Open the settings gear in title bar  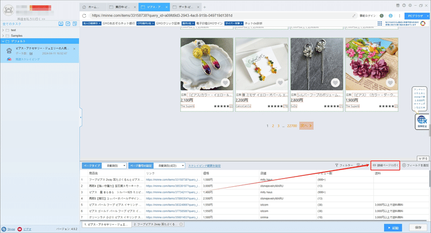click(x=410, y=5)
